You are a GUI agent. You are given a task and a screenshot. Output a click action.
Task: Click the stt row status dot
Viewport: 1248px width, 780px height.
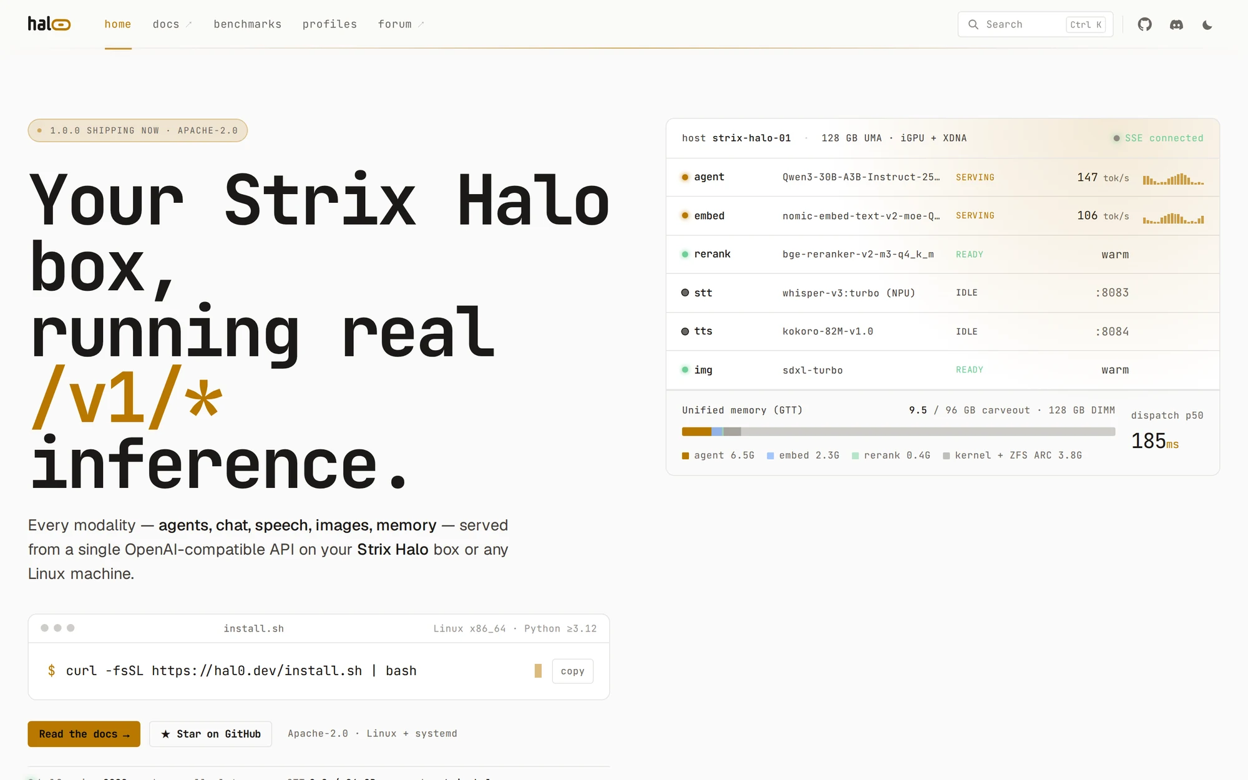tap(685, 293)
